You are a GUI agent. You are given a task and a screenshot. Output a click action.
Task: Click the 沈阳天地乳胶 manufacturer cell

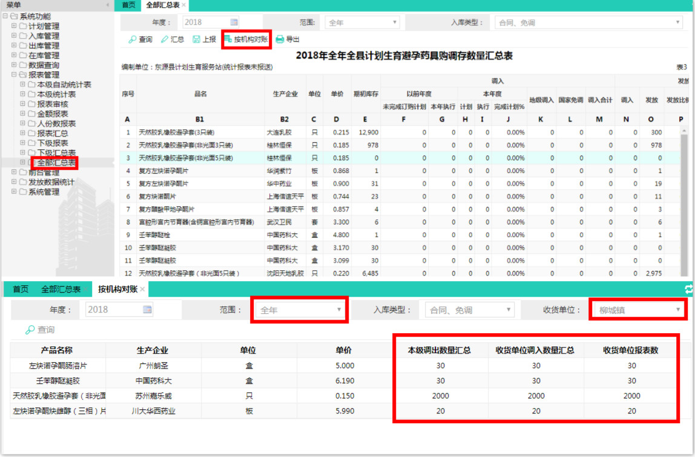pos(285,273)
